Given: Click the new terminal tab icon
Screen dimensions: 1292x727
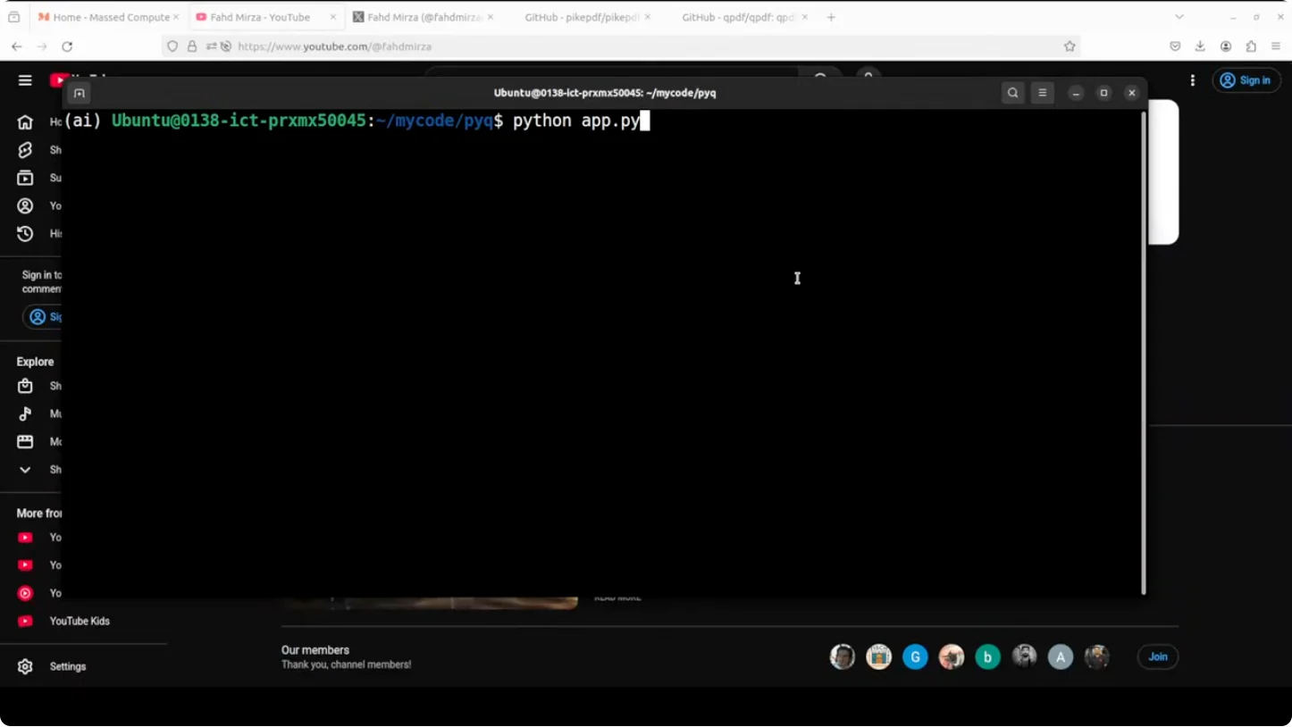Looking at the screenshot, I should (80, 93).
